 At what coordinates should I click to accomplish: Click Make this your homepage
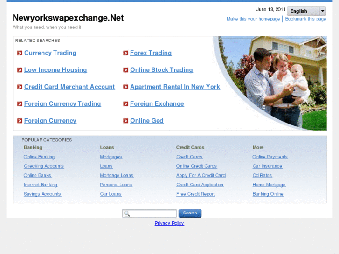coord(253,19)
